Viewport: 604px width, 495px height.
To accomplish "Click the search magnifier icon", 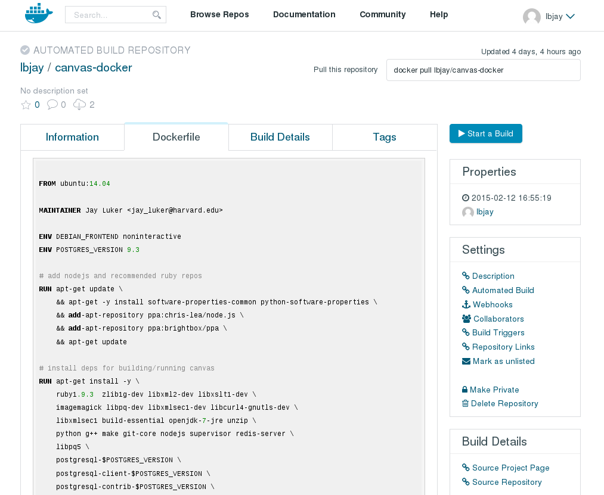I will pos(156,15).
